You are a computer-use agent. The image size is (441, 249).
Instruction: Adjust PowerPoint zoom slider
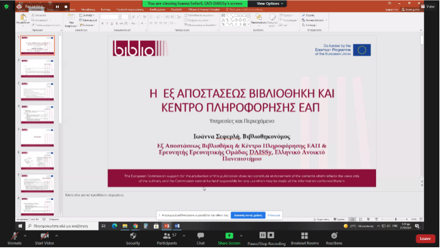point(397,220)
